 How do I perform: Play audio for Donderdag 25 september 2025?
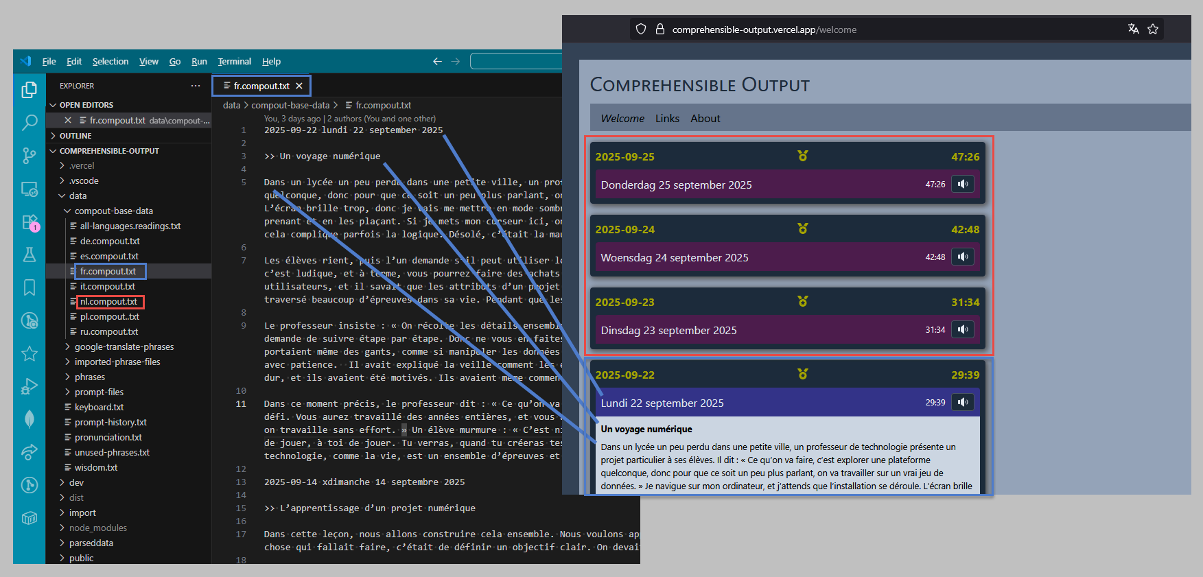coord(963,184)
